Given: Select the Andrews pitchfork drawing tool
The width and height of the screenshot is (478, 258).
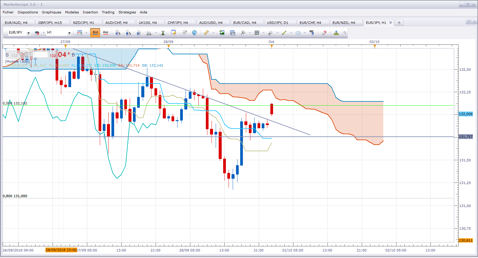Looking at the screenshot, I should click(243, 33).
